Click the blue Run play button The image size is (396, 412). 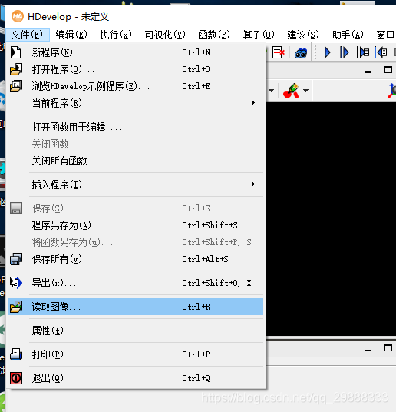point(327,52)
